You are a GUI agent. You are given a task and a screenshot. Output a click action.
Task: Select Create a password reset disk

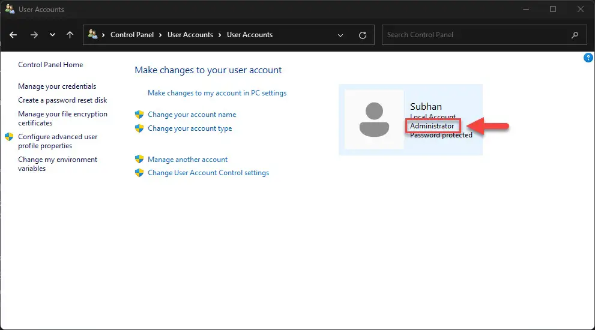62,100
